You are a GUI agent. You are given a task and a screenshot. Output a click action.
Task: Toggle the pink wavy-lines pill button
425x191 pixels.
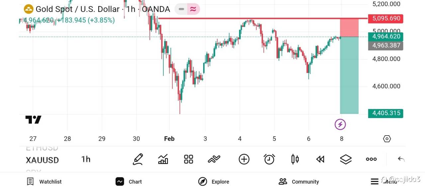[x=193, y=9]
